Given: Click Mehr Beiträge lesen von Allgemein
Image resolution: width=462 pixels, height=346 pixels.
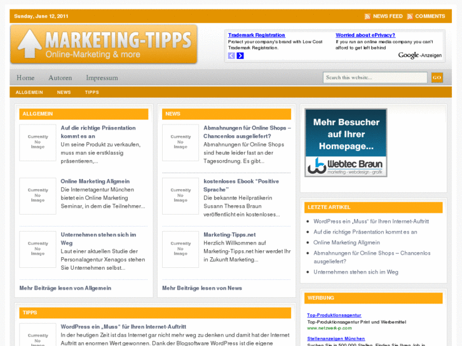Looking at the screenshot, I should [65, 288].
